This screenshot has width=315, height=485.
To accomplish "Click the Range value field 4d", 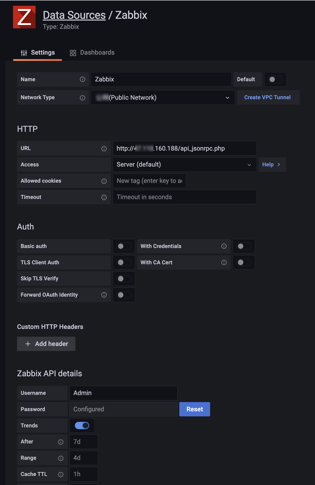I will [84, 458].
